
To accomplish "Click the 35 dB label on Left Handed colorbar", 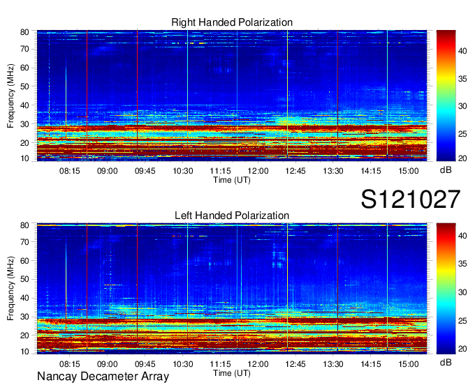I will pos(462,264).
